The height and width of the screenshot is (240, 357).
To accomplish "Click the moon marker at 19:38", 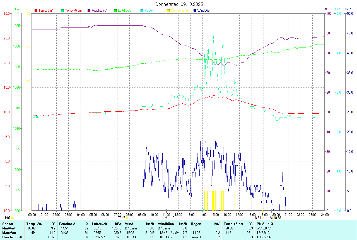I will click(x=272, y=218).
